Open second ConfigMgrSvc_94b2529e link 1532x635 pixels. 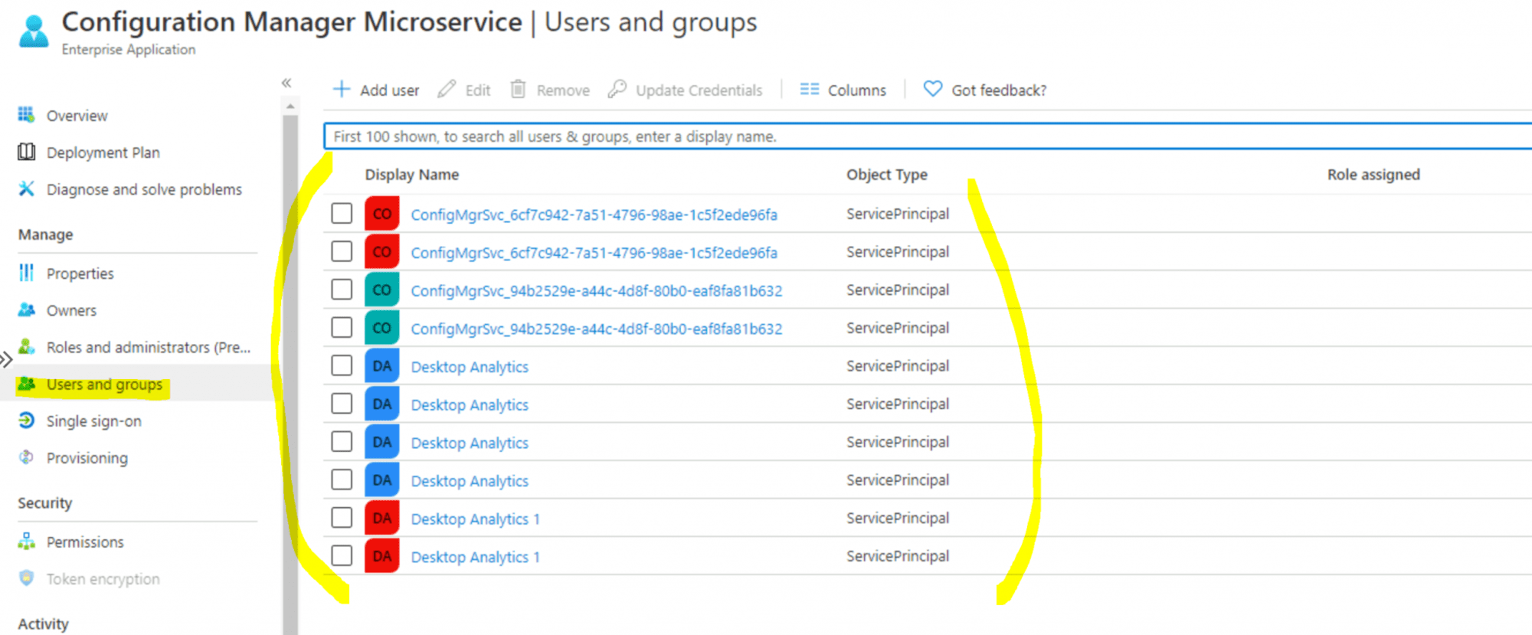pos(596,329)
